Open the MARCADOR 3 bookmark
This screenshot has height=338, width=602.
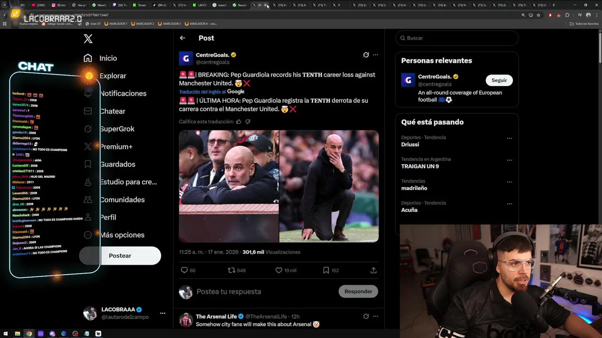169,23
